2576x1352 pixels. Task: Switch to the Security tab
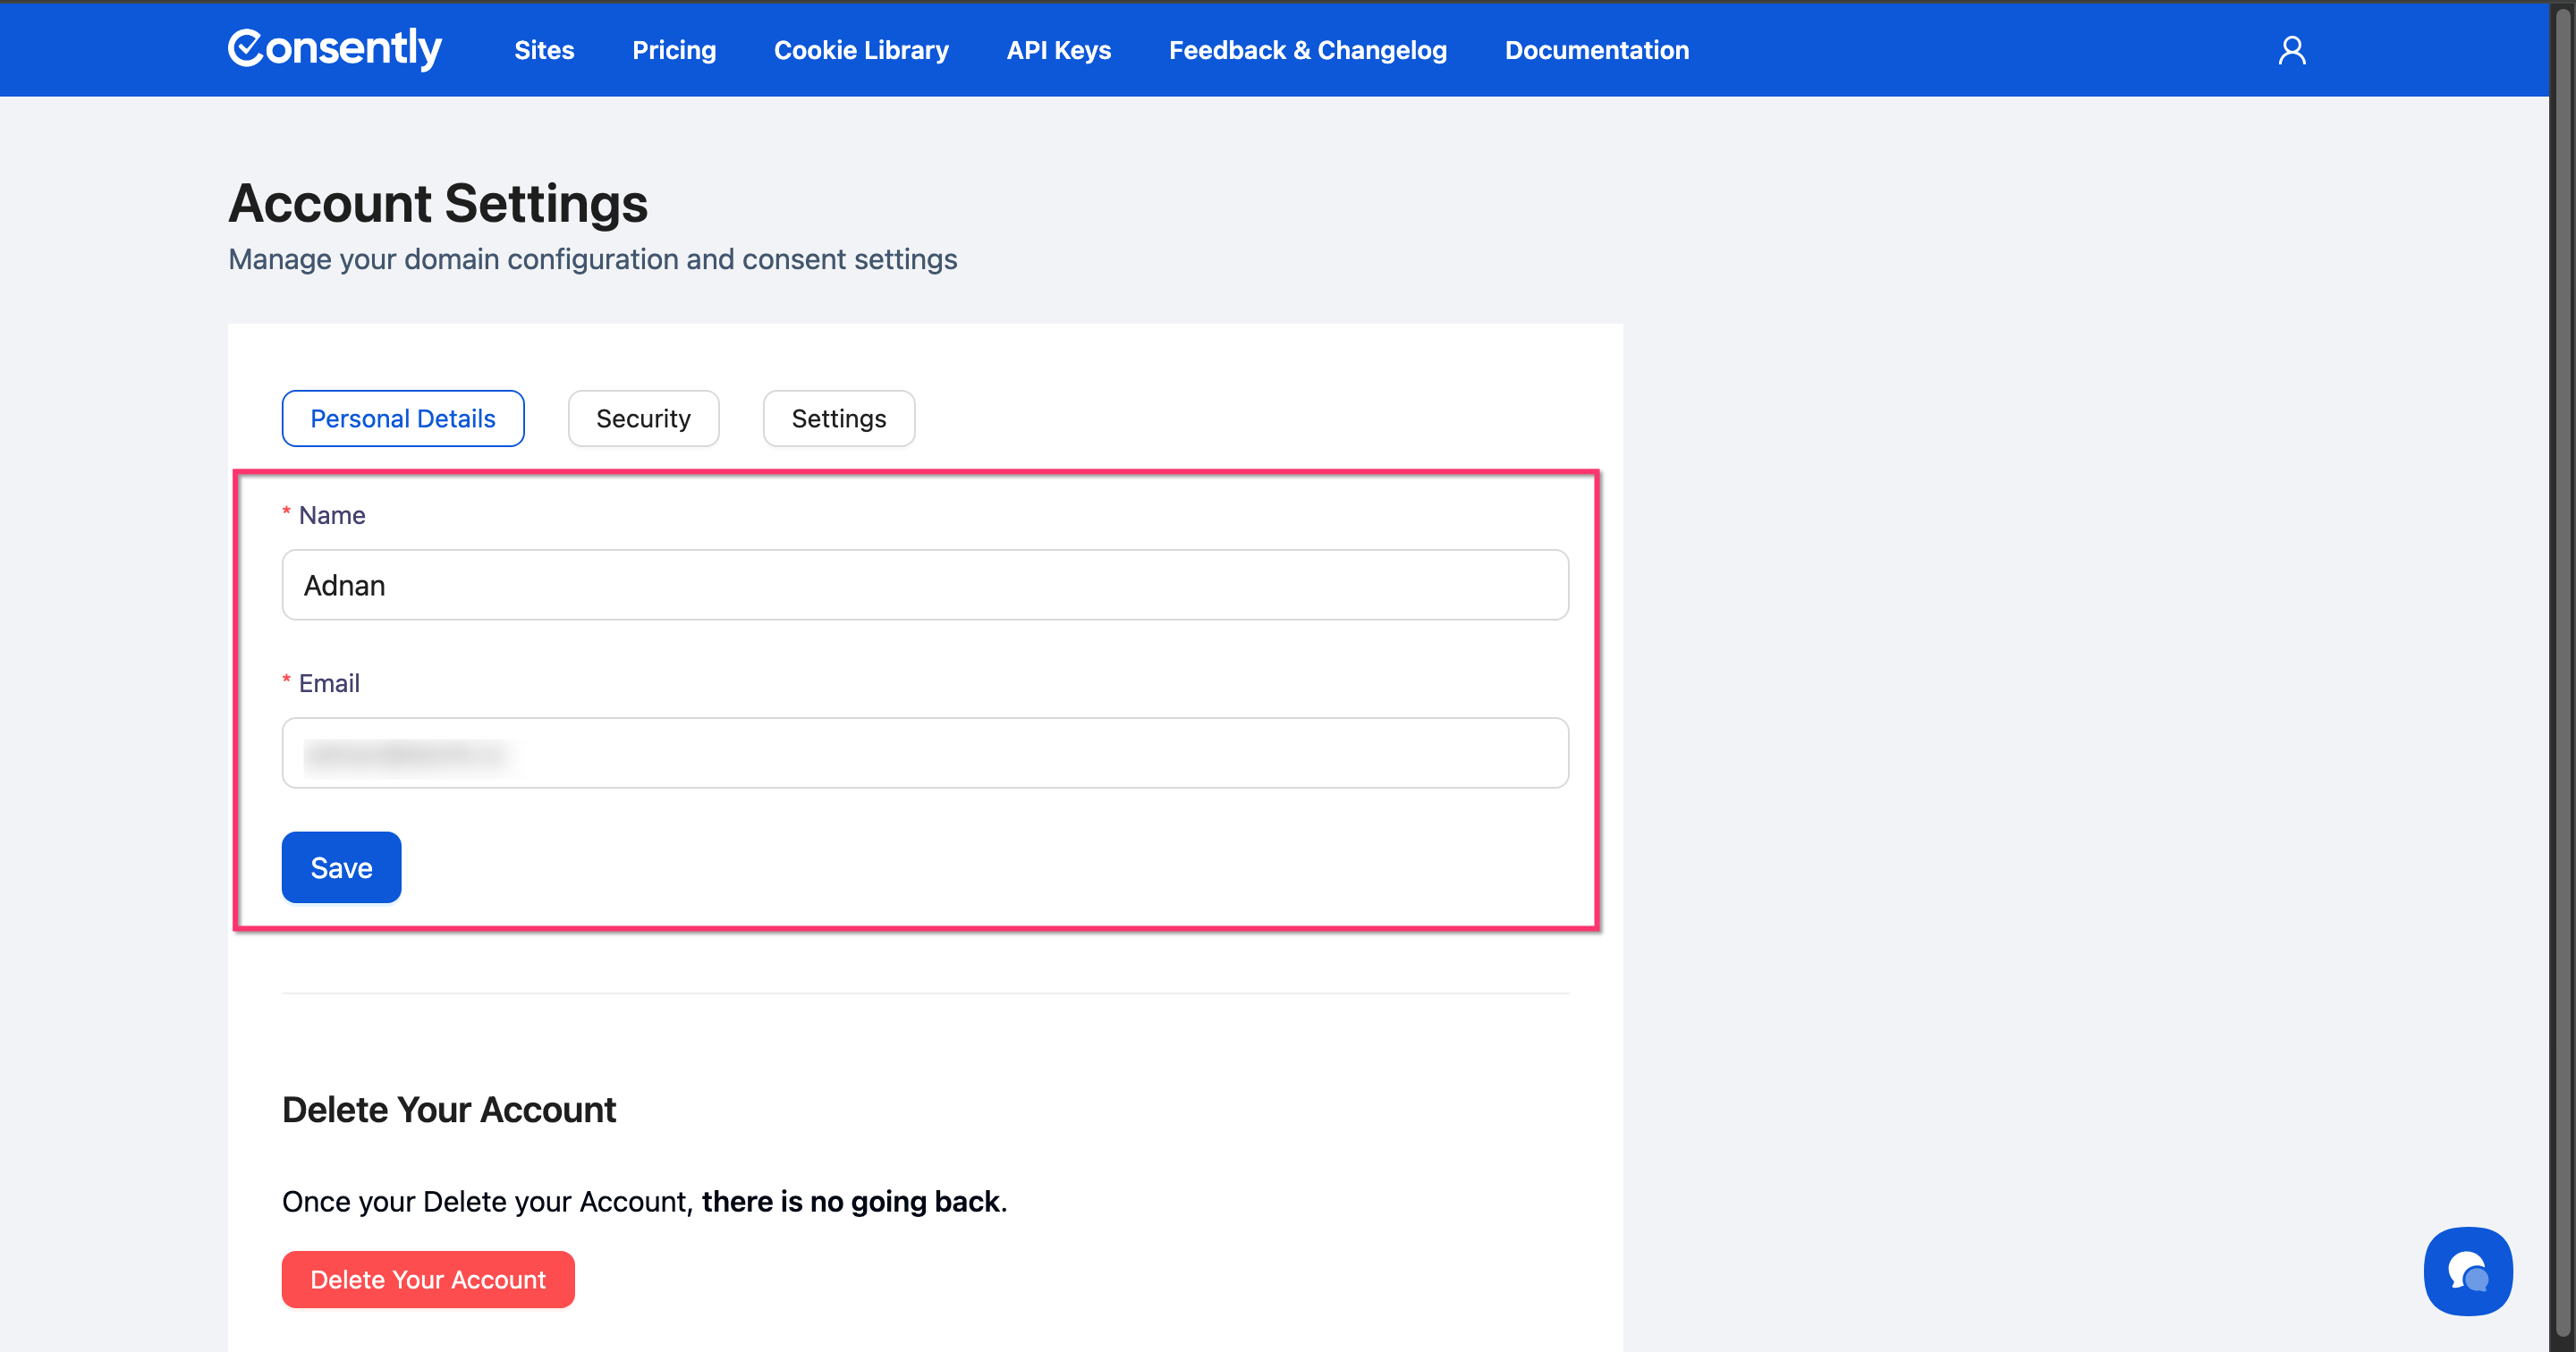643,418
